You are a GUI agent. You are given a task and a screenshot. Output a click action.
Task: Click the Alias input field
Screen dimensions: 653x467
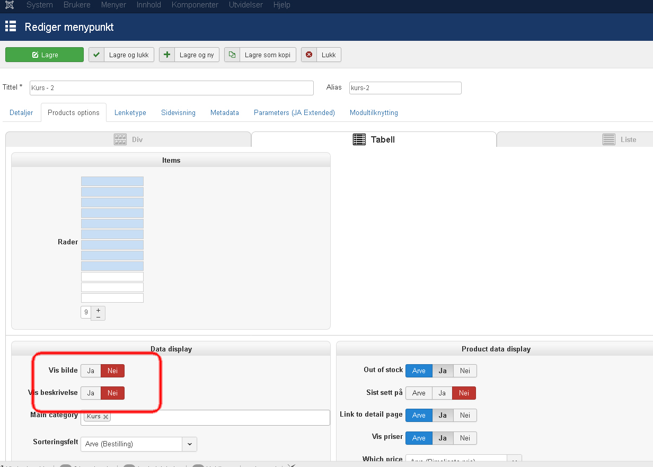[405, 87]
